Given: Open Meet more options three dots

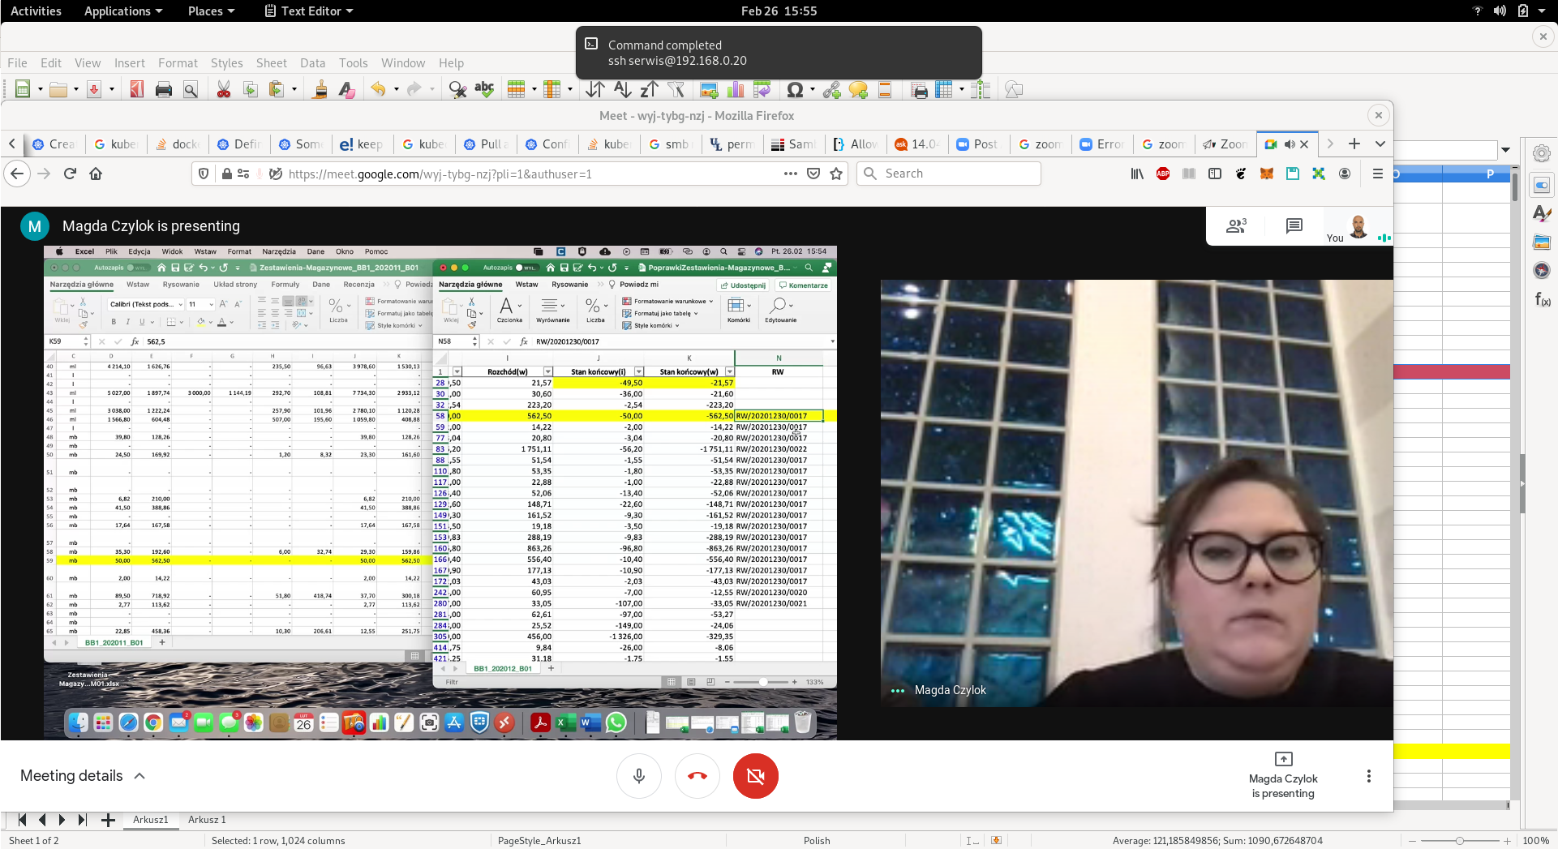Looking at the screenshot, I should point(1369,776).
